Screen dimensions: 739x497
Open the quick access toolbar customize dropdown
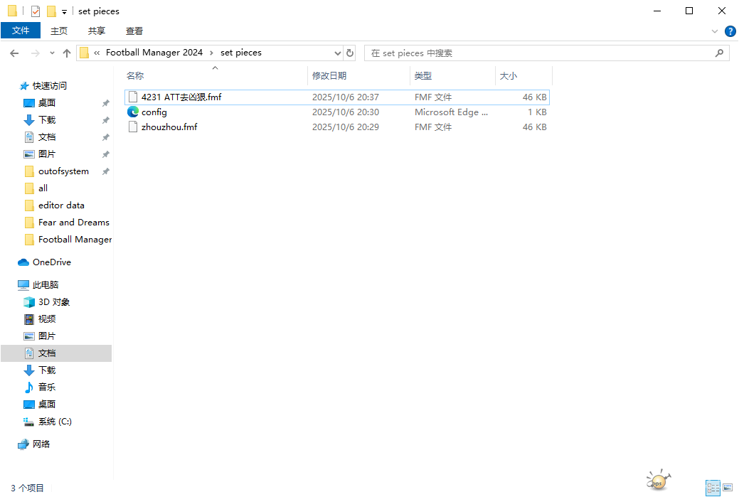tap(64, 12)
